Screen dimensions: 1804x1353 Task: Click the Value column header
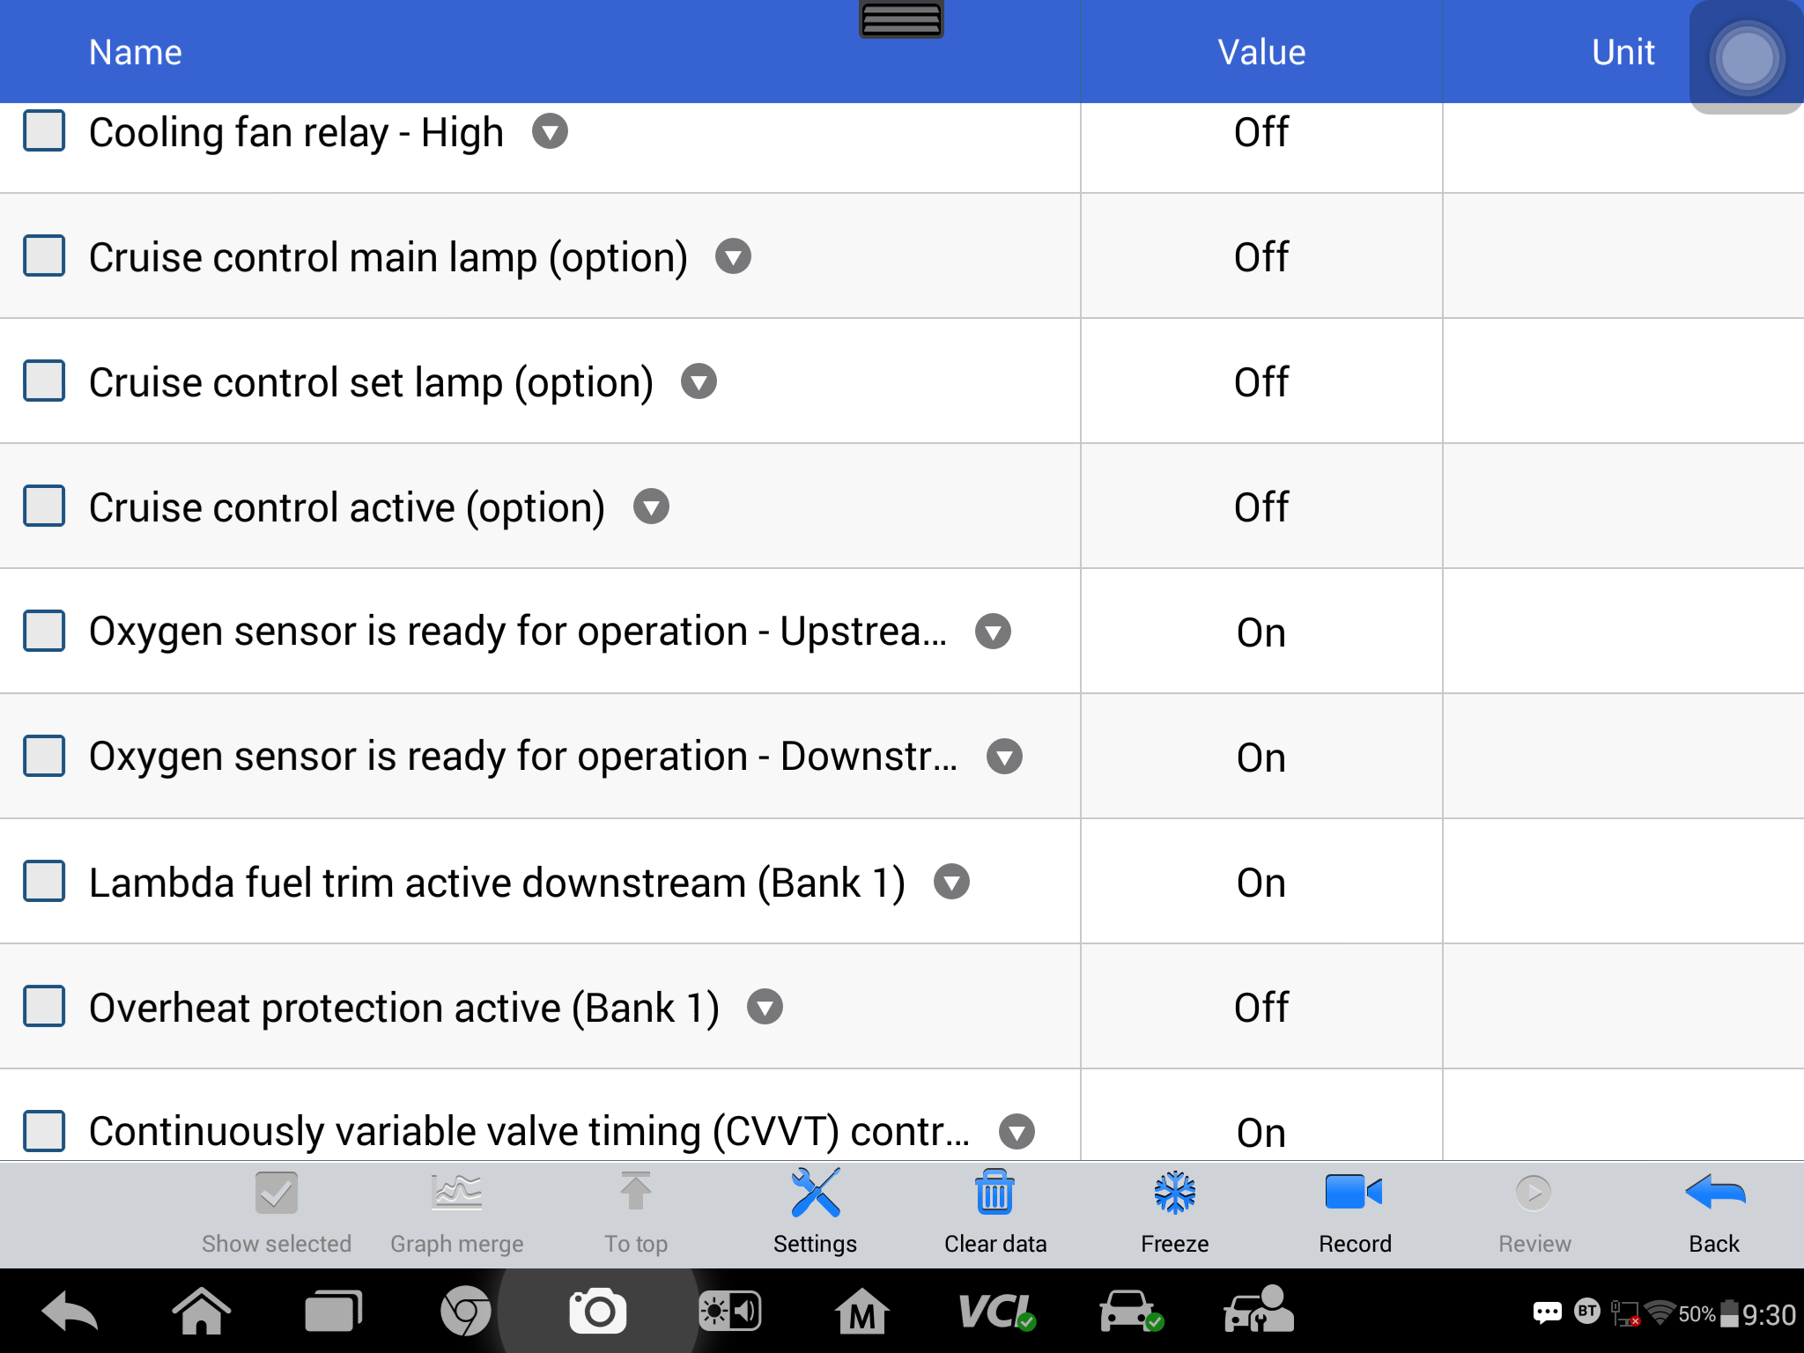click(x=1261, y=52)
